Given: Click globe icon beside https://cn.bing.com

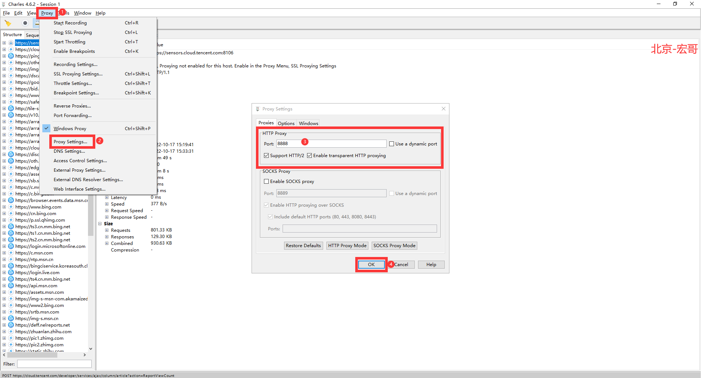Looking at the screenshot, I should tap(11, 214).
